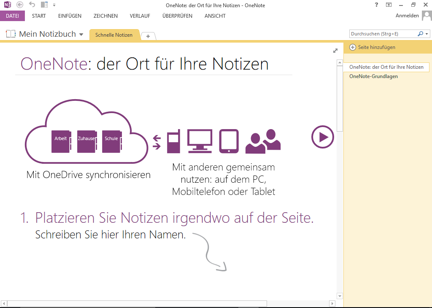Click the search magnifier icon
The image size is (432, 308).
420,34
